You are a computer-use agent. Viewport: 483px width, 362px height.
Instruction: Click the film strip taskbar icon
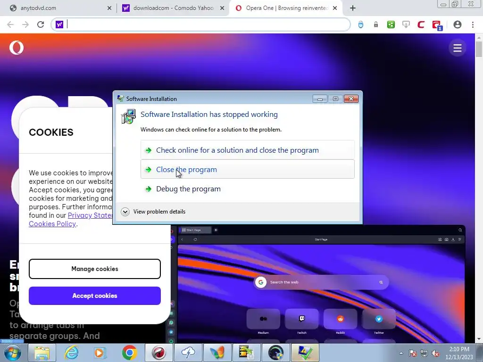coord(246,353)
